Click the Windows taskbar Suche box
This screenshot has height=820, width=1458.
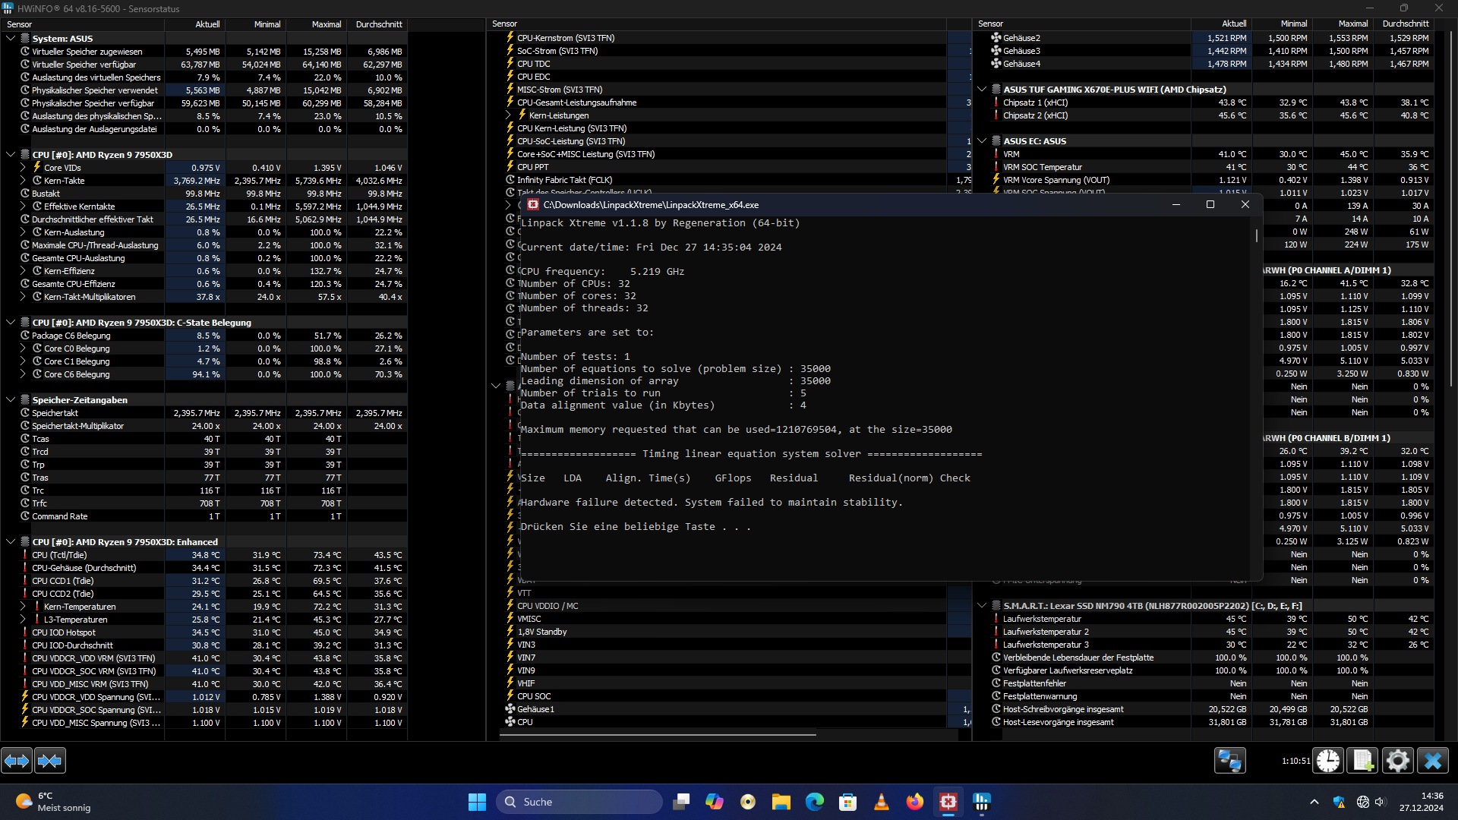(x=579, y=802)
